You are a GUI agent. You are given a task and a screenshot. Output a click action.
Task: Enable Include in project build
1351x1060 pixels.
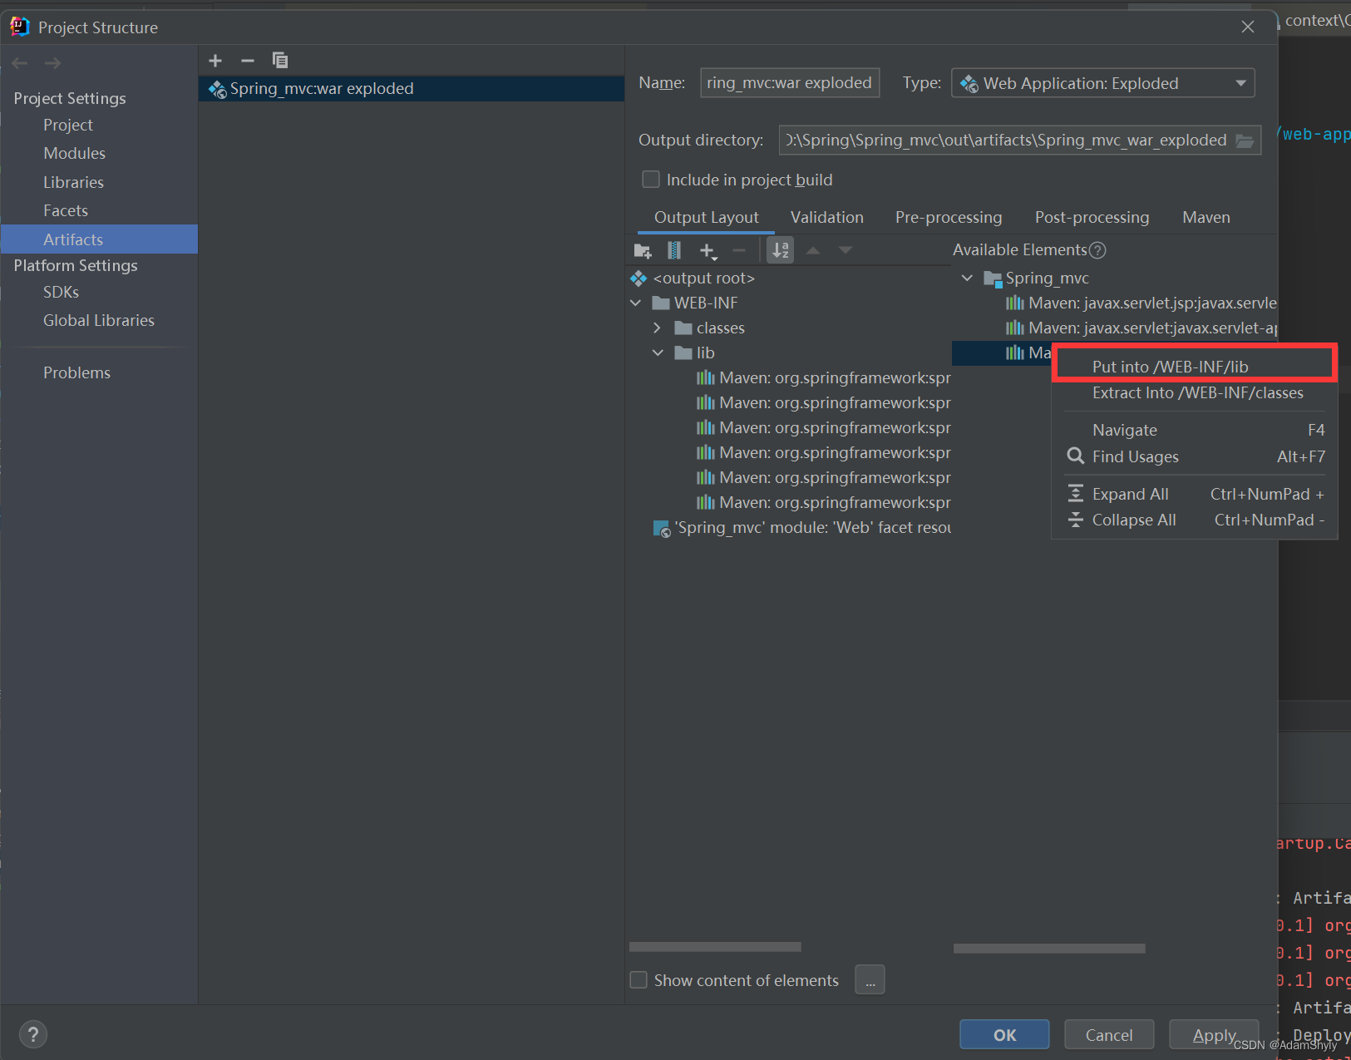click(x=651, y=179)
